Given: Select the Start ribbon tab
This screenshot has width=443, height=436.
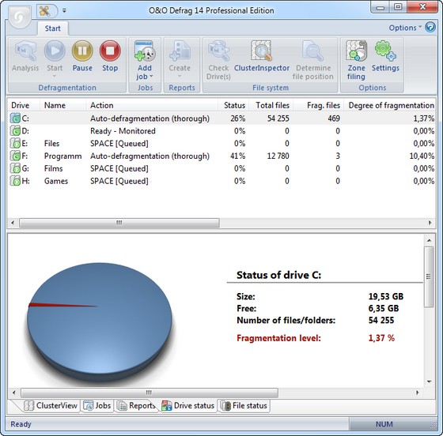Looking at the screenshot, I should tap(52, 28).
